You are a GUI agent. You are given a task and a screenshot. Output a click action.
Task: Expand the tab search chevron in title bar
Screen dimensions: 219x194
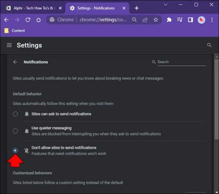click(166, 4)
